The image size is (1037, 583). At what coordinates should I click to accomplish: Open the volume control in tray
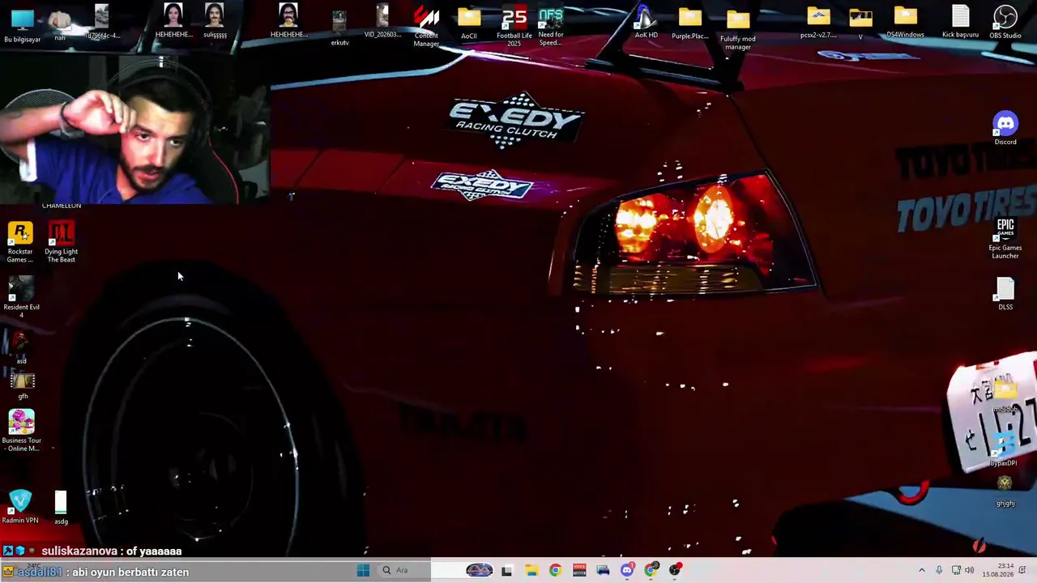pos(969,570)
